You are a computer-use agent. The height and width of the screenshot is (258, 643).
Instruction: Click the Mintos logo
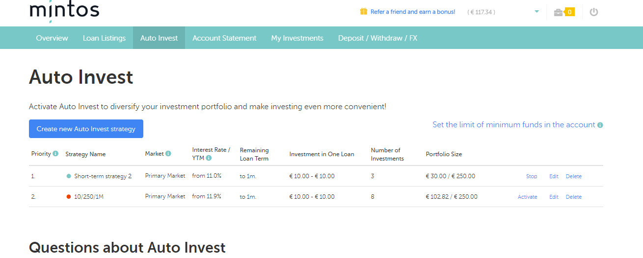(x=64, y=10)
